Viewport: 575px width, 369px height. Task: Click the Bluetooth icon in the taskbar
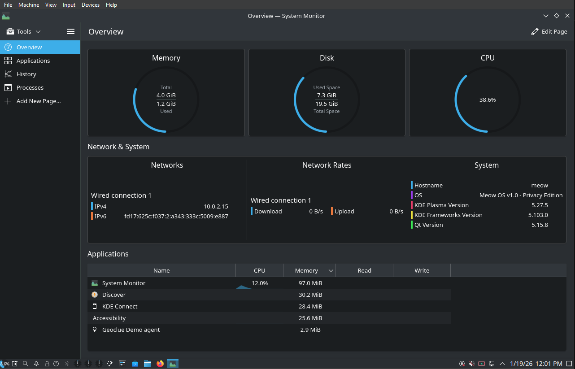(x=66, y=364)
